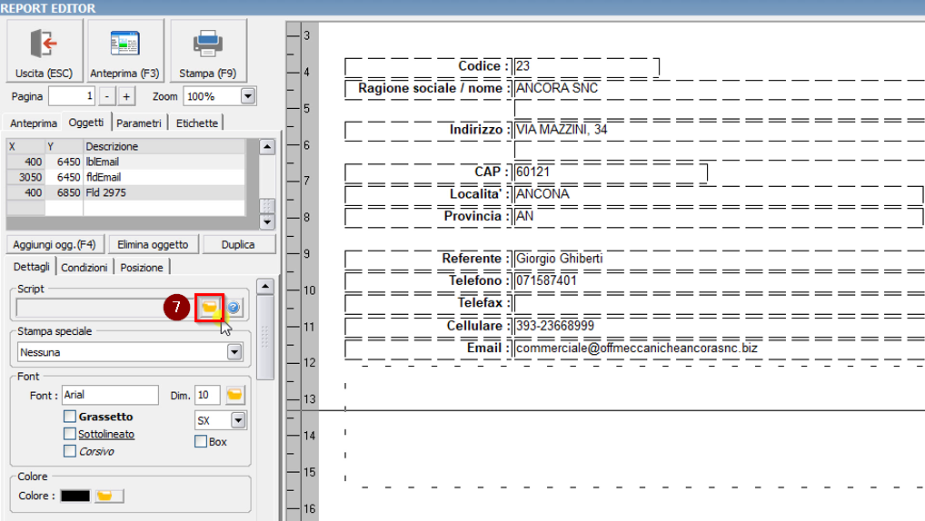The height and width of the screenshot is (521, 925).
Task: Select the Condizioni tab
Action: pyautogui.click(x=85, y=267)
